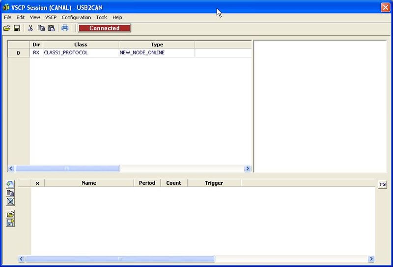Click the Save floppy disk toolbar icon
This screenshot has width=393, height=267.
click(17, 28)
